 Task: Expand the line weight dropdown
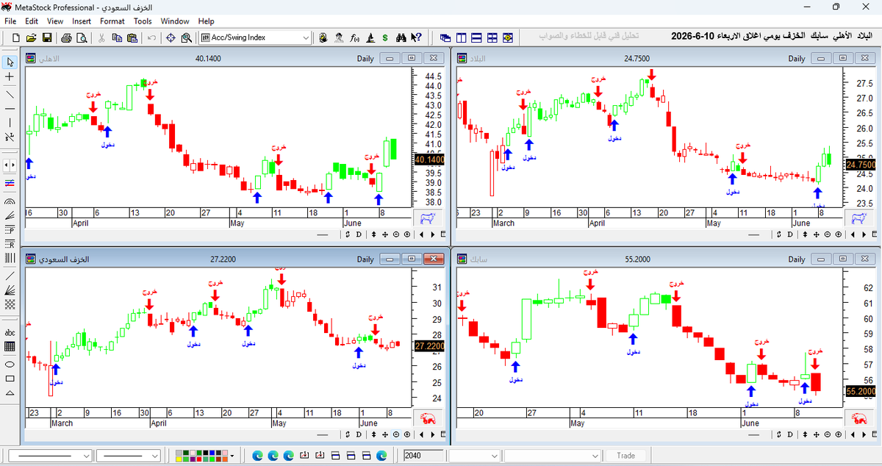154,456
